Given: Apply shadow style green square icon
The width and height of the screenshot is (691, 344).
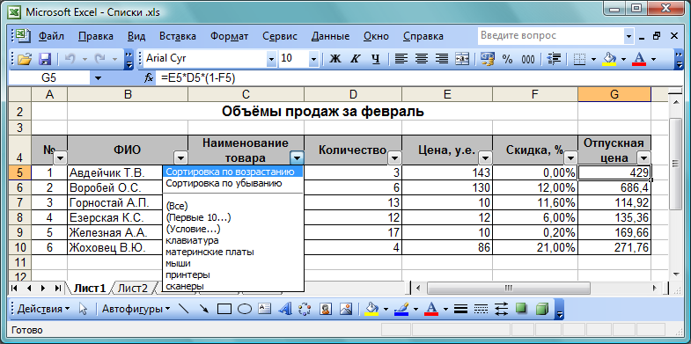Looking at the screenshot, I should pos(522,309).
